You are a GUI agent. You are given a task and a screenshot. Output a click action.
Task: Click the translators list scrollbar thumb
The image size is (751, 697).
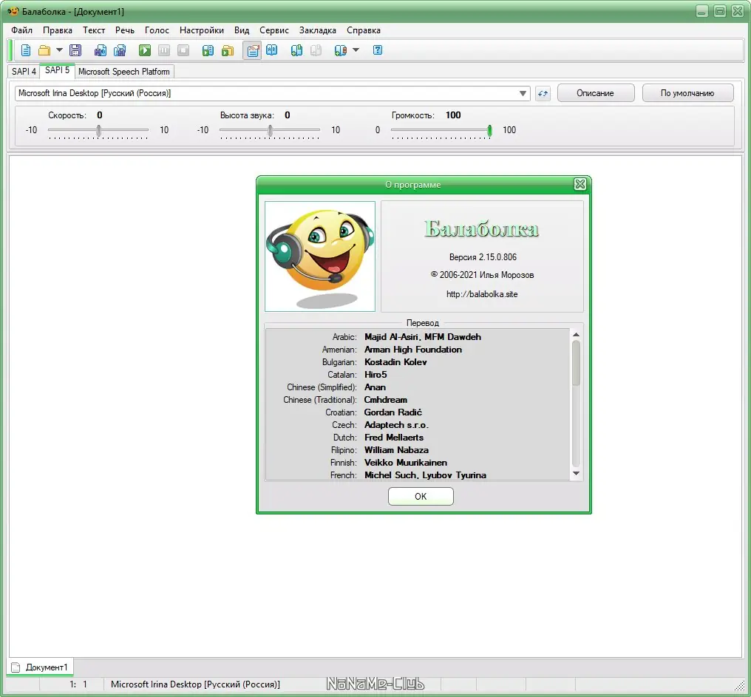(x=576, y=363)
